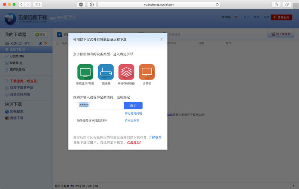Click the yuancheng.xunlei.com address bar
299x189 pixels.
tap(159, 4)
